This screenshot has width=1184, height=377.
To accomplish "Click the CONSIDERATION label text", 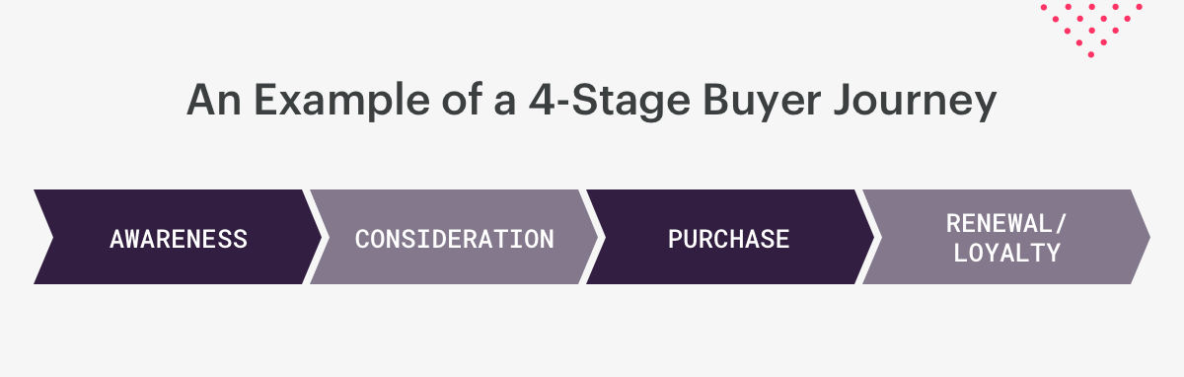I will [455, 238].
